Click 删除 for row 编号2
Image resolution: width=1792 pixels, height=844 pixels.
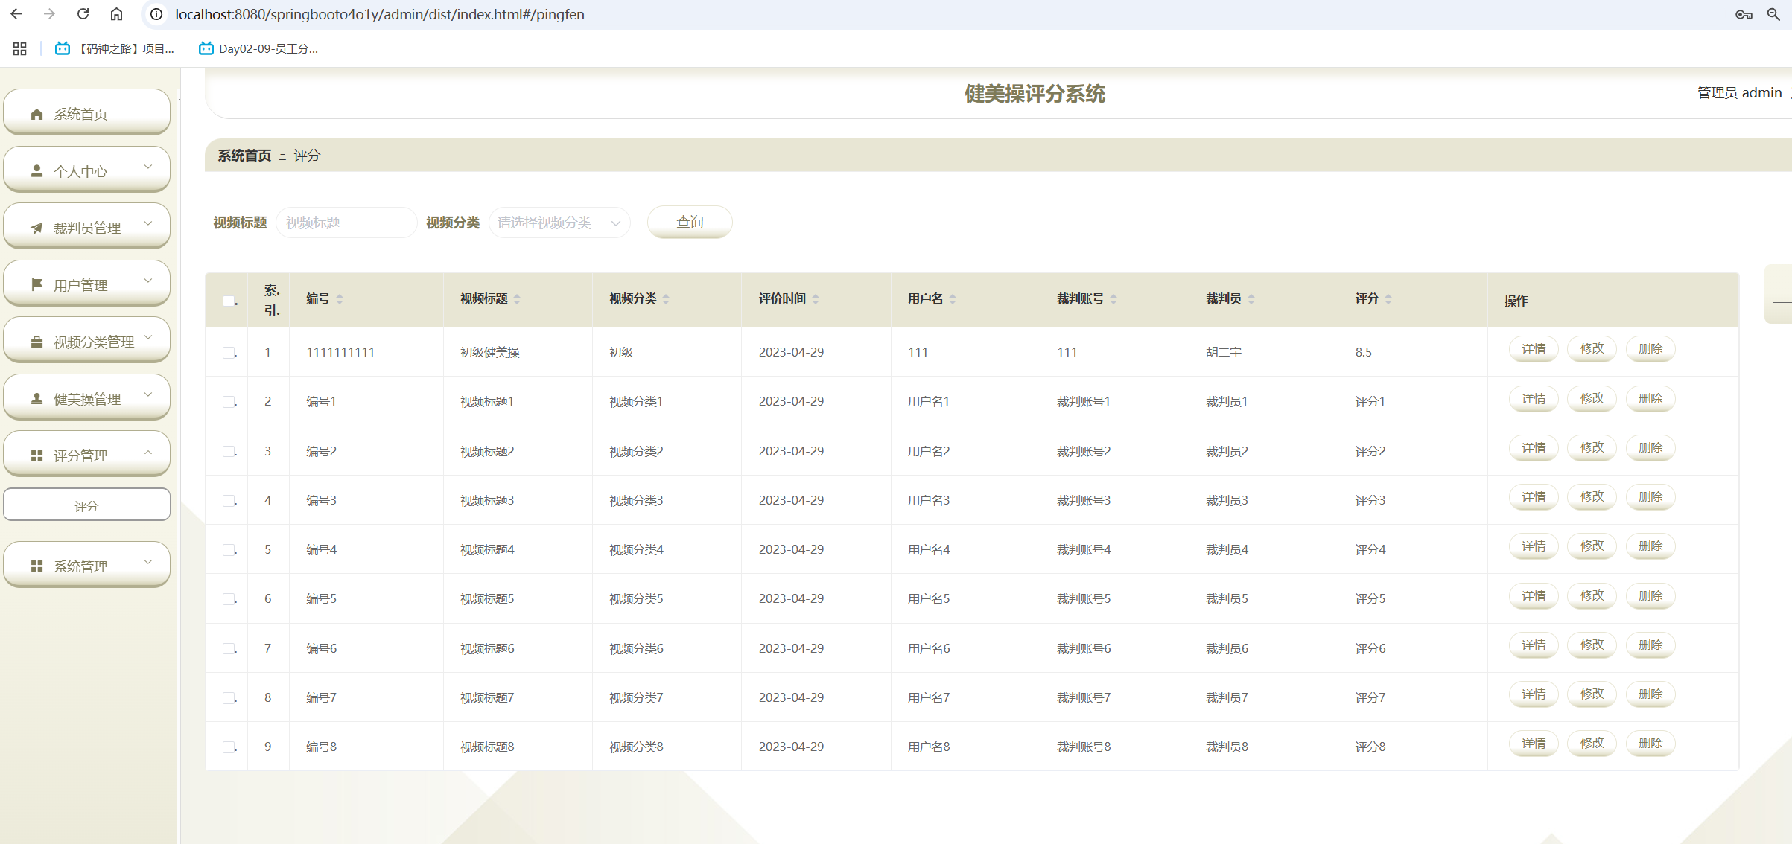coord(1650,448)
